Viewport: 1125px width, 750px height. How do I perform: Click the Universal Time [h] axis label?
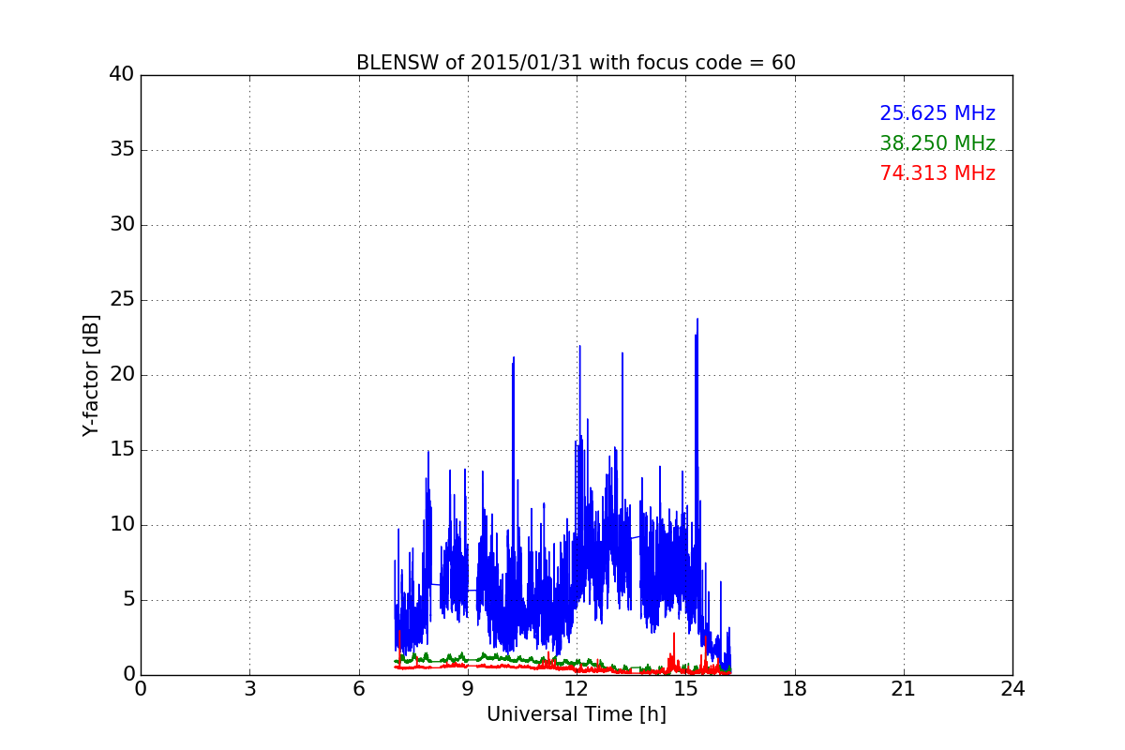577,714
